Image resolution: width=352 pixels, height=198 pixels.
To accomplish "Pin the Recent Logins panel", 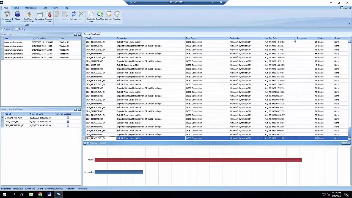I will (75, 34).
